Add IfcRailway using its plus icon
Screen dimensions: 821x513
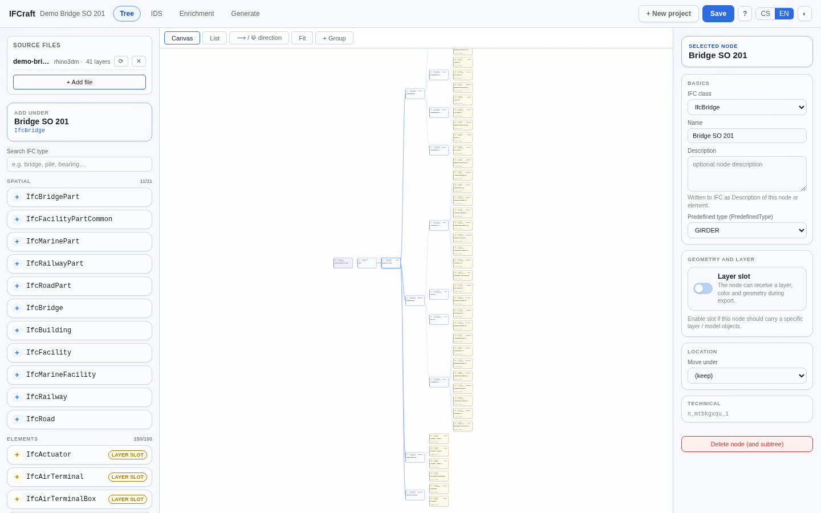(17, 397)
